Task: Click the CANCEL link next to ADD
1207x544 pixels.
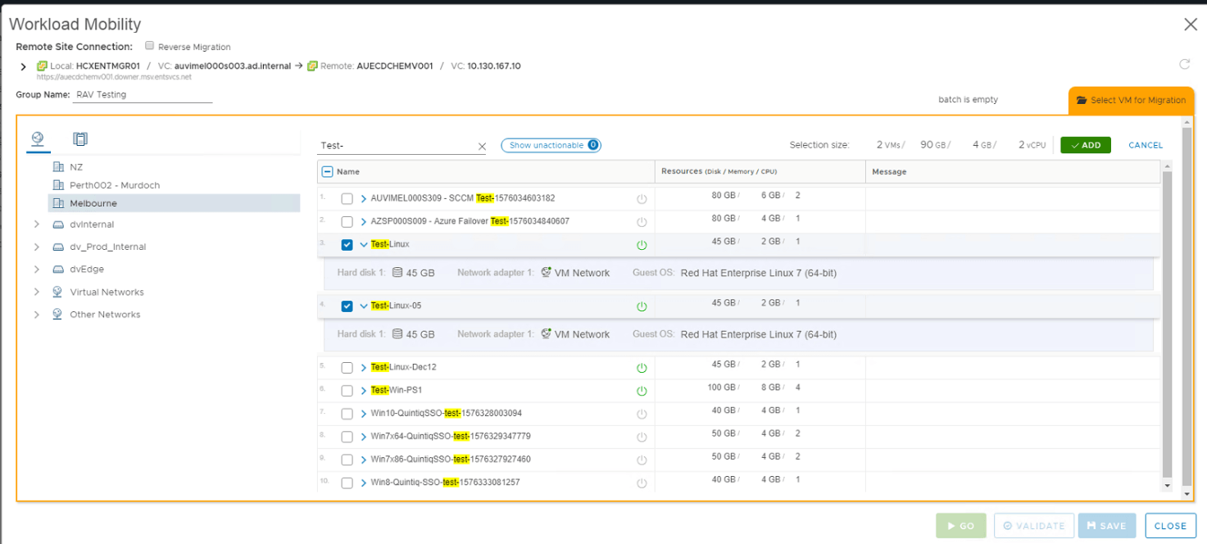Action: click(x=1146, y=145)
